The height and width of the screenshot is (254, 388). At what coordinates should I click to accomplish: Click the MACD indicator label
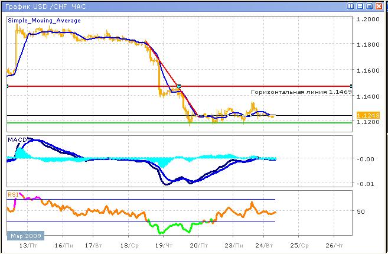[x=17, y=139]
